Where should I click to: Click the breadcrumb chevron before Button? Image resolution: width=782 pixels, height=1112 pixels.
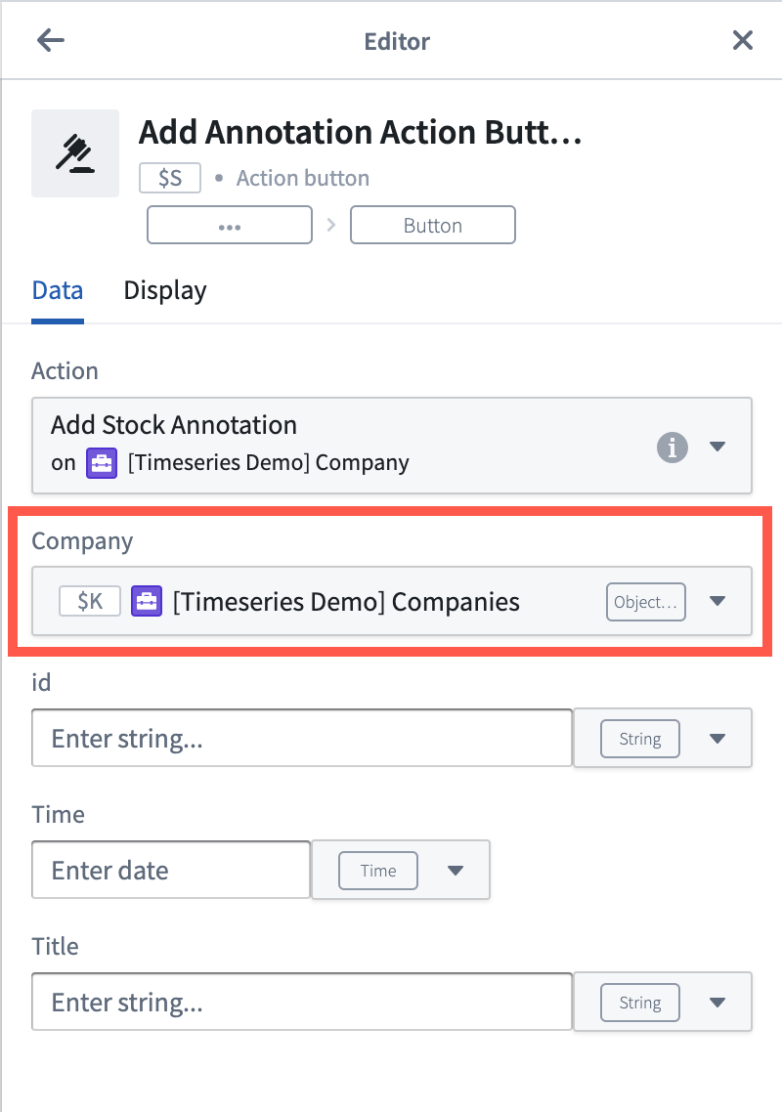pyautogui.click(x=330, y=225)
